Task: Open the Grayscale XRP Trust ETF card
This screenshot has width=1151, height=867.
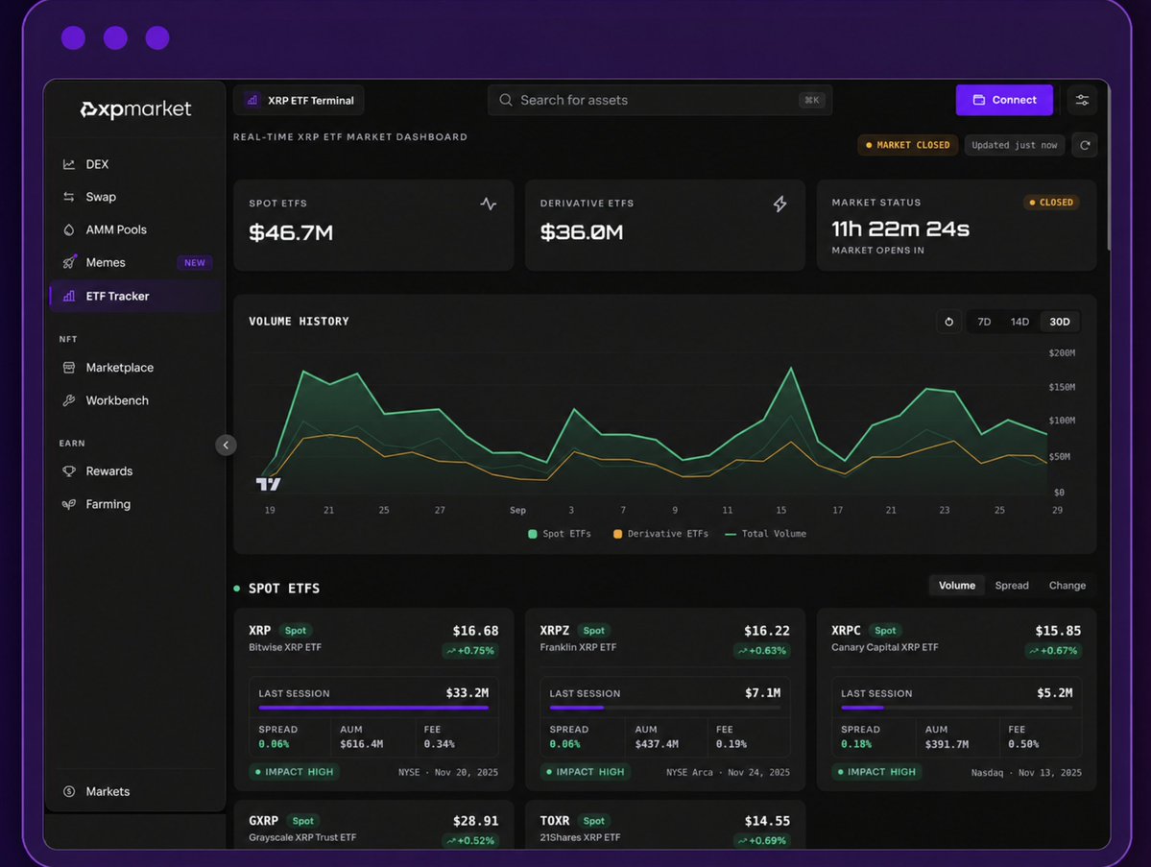Action: tap(373, 825)
